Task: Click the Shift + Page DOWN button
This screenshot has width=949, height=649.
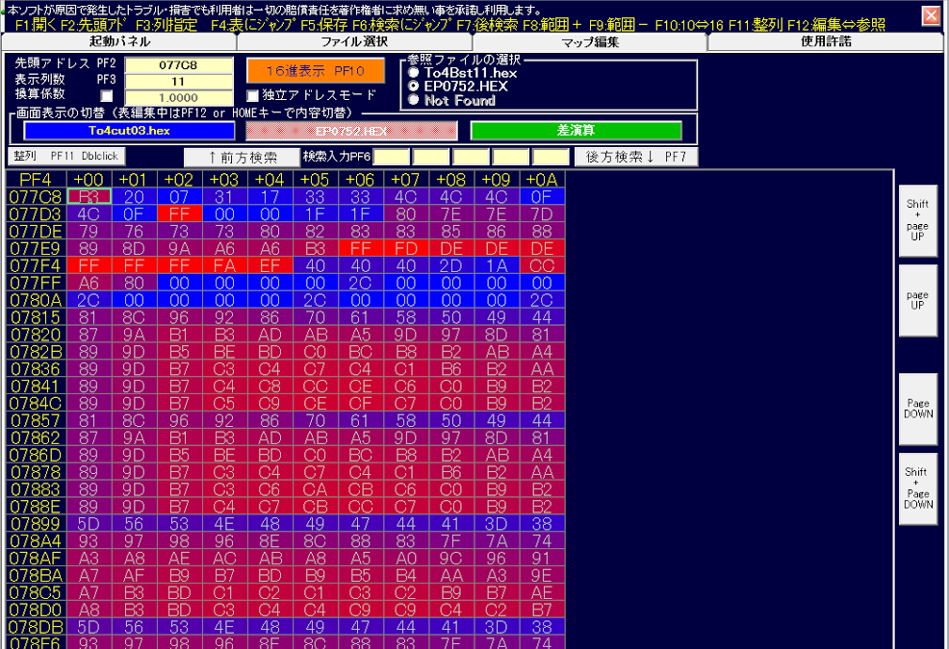Action: click(916, 488)
